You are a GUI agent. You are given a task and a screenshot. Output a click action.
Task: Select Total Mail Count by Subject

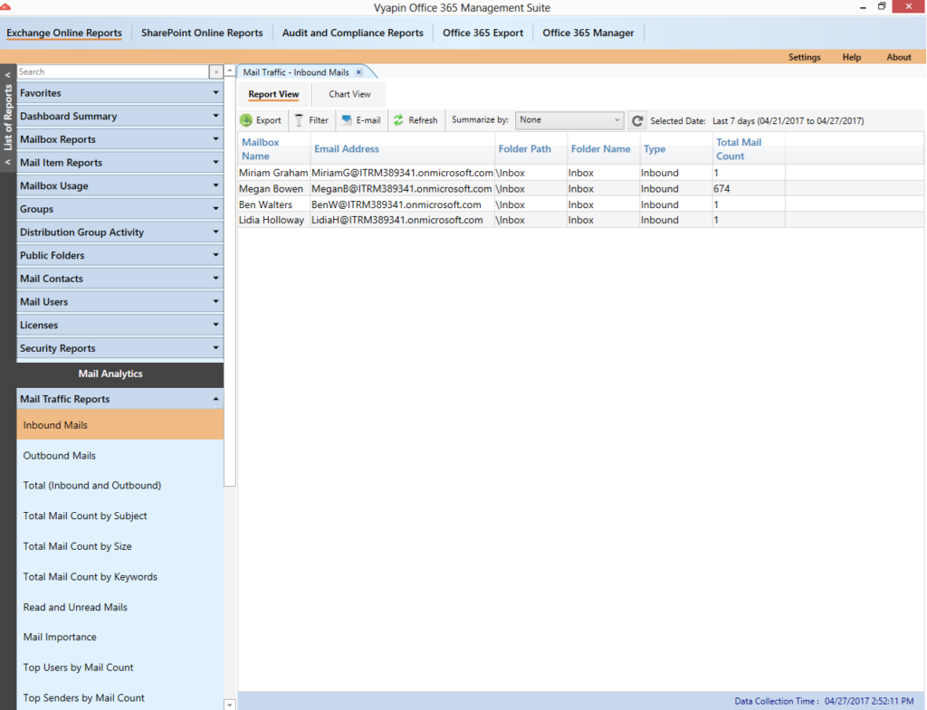click(x=120, y=516)
